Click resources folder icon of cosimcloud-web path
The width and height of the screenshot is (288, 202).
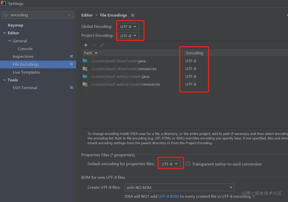[x=85, y=84]
